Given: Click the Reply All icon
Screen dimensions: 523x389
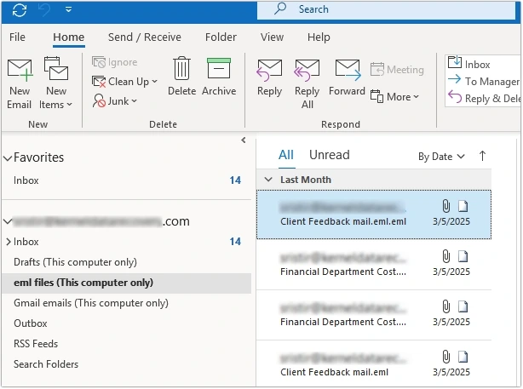Looking at the screenshot, I should tap(307, 71).
